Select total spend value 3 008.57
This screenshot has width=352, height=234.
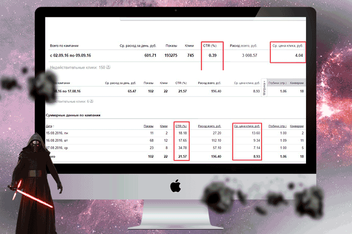[x=249, y=55]
